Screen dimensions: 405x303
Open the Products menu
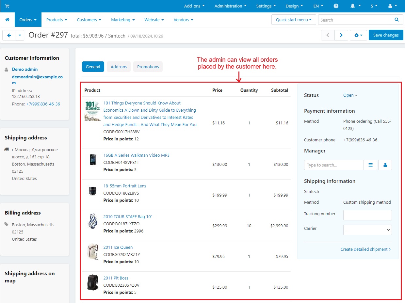point(57,20)
